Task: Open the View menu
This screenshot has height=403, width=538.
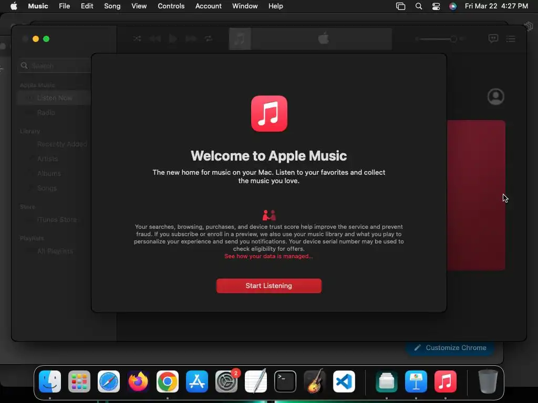Action: coord(139,6)
